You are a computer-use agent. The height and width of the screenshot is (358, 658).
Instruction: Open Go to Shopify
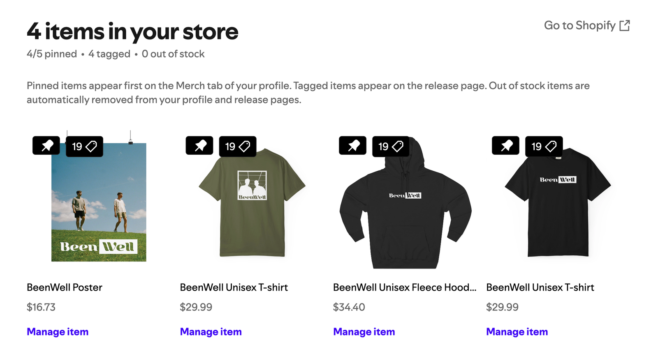(x=580, y=25)
